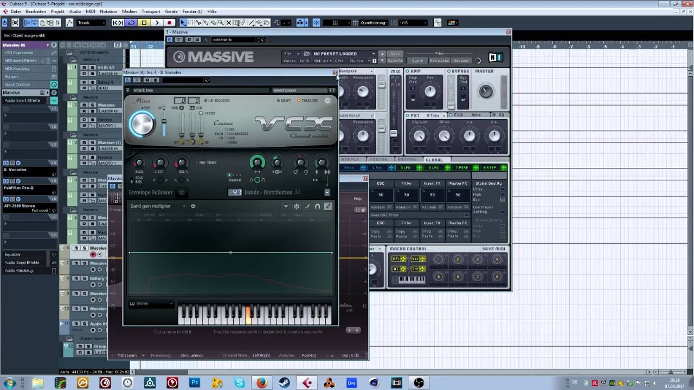Toggle L/R ENCODING in Vocodex
Screen dimensions: 694x390
(x=217, y=100)
